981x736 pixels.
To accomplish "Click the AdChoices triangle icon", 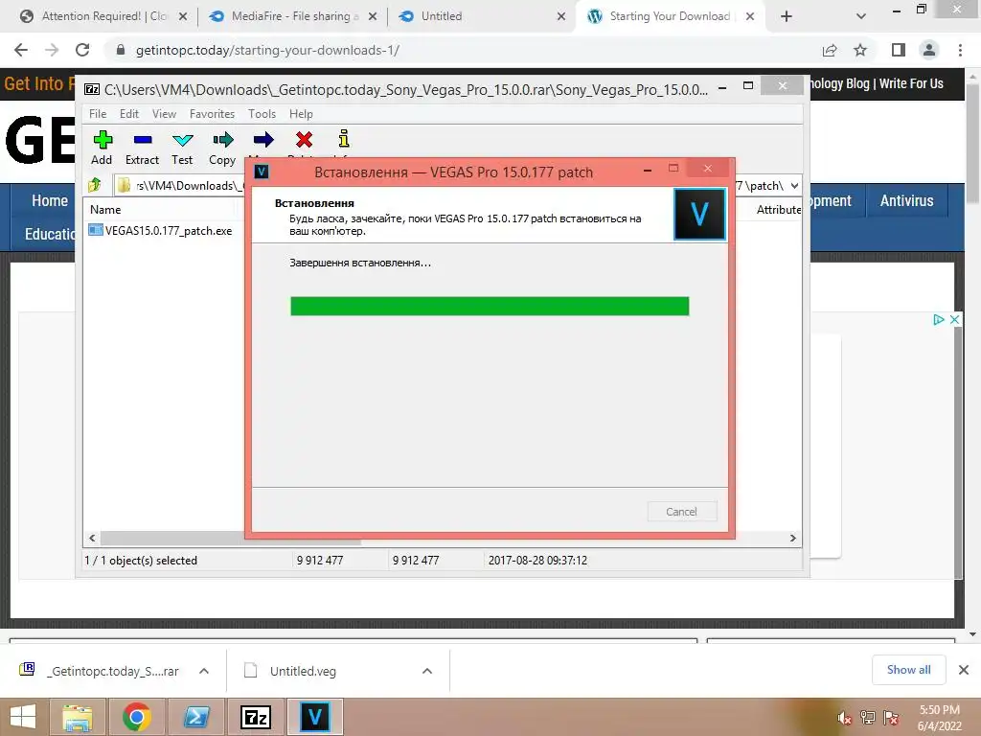I will tap(939, 319).
